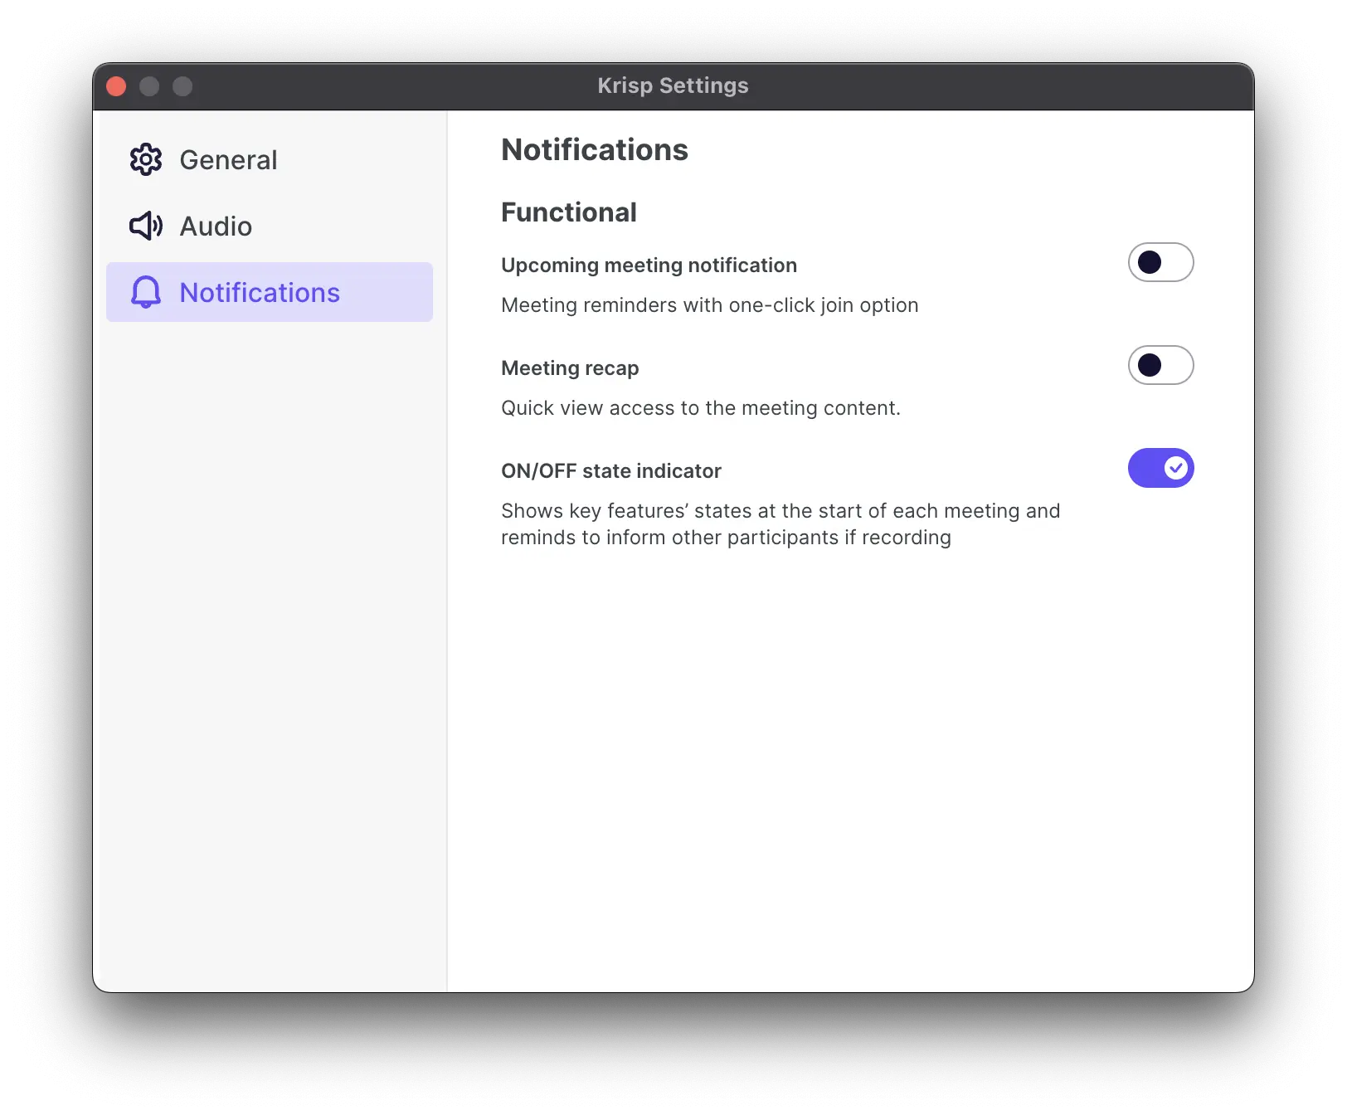1347x1115 pixels.
Task: Click the Meeting recap setting label
Action: click(x=570, y=368)
